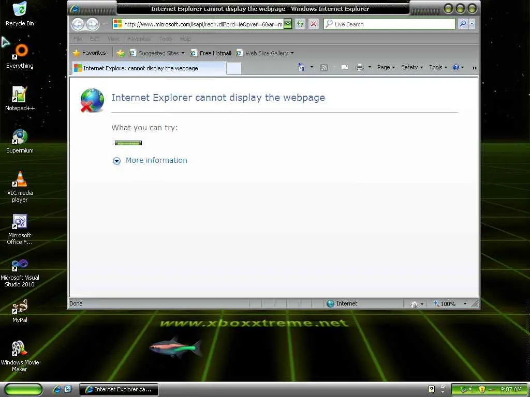
Task: Open Recycle Bin desktop icon
Action: [20, 14]
